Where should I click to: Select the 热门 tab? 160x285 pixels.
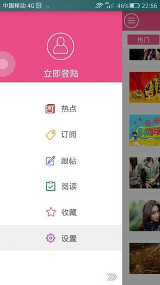coord(143,40)
